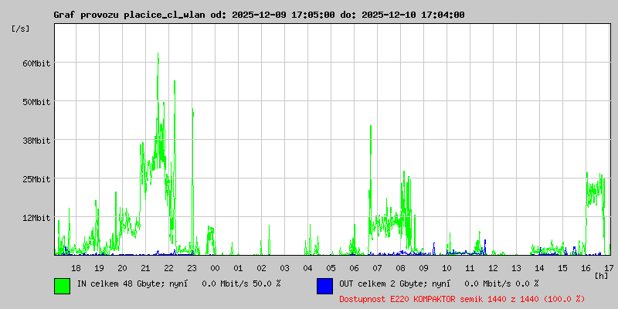The width and height of the screenshot is (618, 309).
Task: Click hour 07 on the time axis
Action: [377, 267]
